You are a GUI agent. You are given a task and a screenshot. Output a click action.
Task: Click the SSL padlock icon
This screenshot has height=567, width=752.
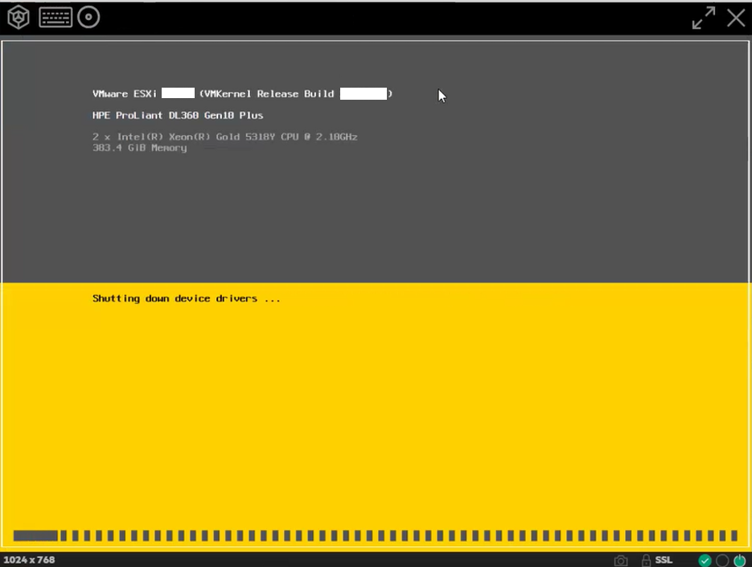click(x=646, y=560)
